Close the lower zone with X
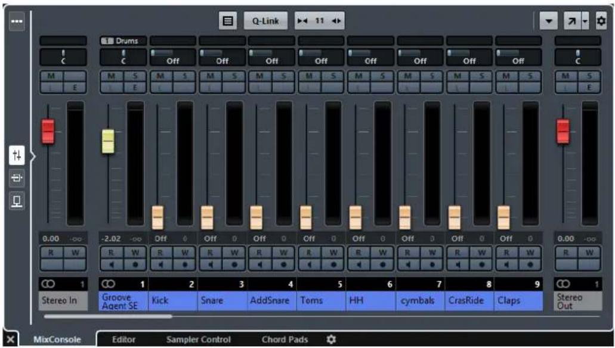 coord(11,340)
